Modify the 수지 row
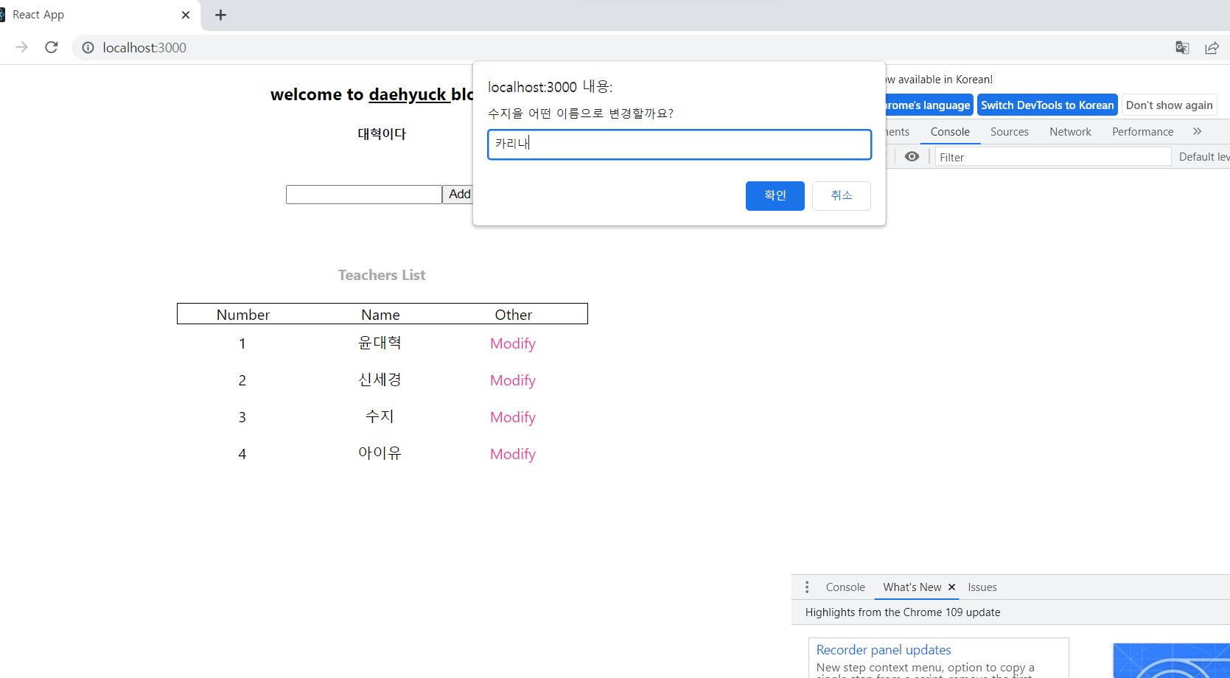The height and width of the screenshot is (678, 1230). click(x=513, y=417)
